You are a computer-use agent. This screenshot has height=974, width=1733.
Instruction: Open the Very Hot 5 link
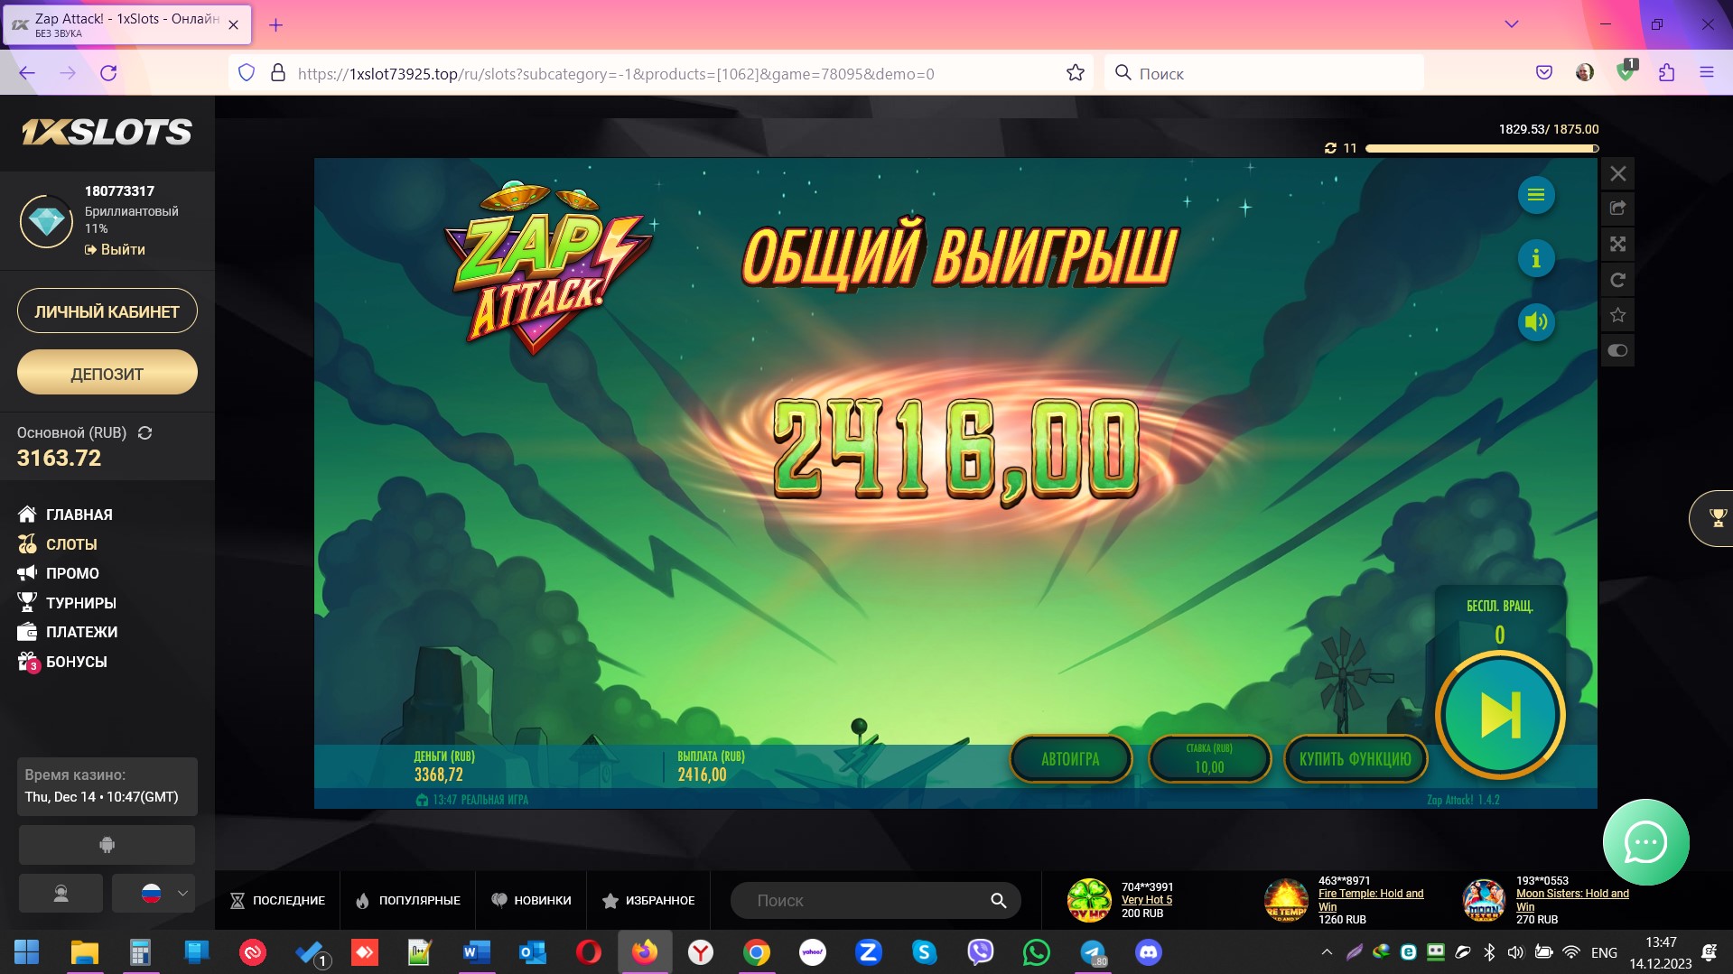pos(1147,900)
